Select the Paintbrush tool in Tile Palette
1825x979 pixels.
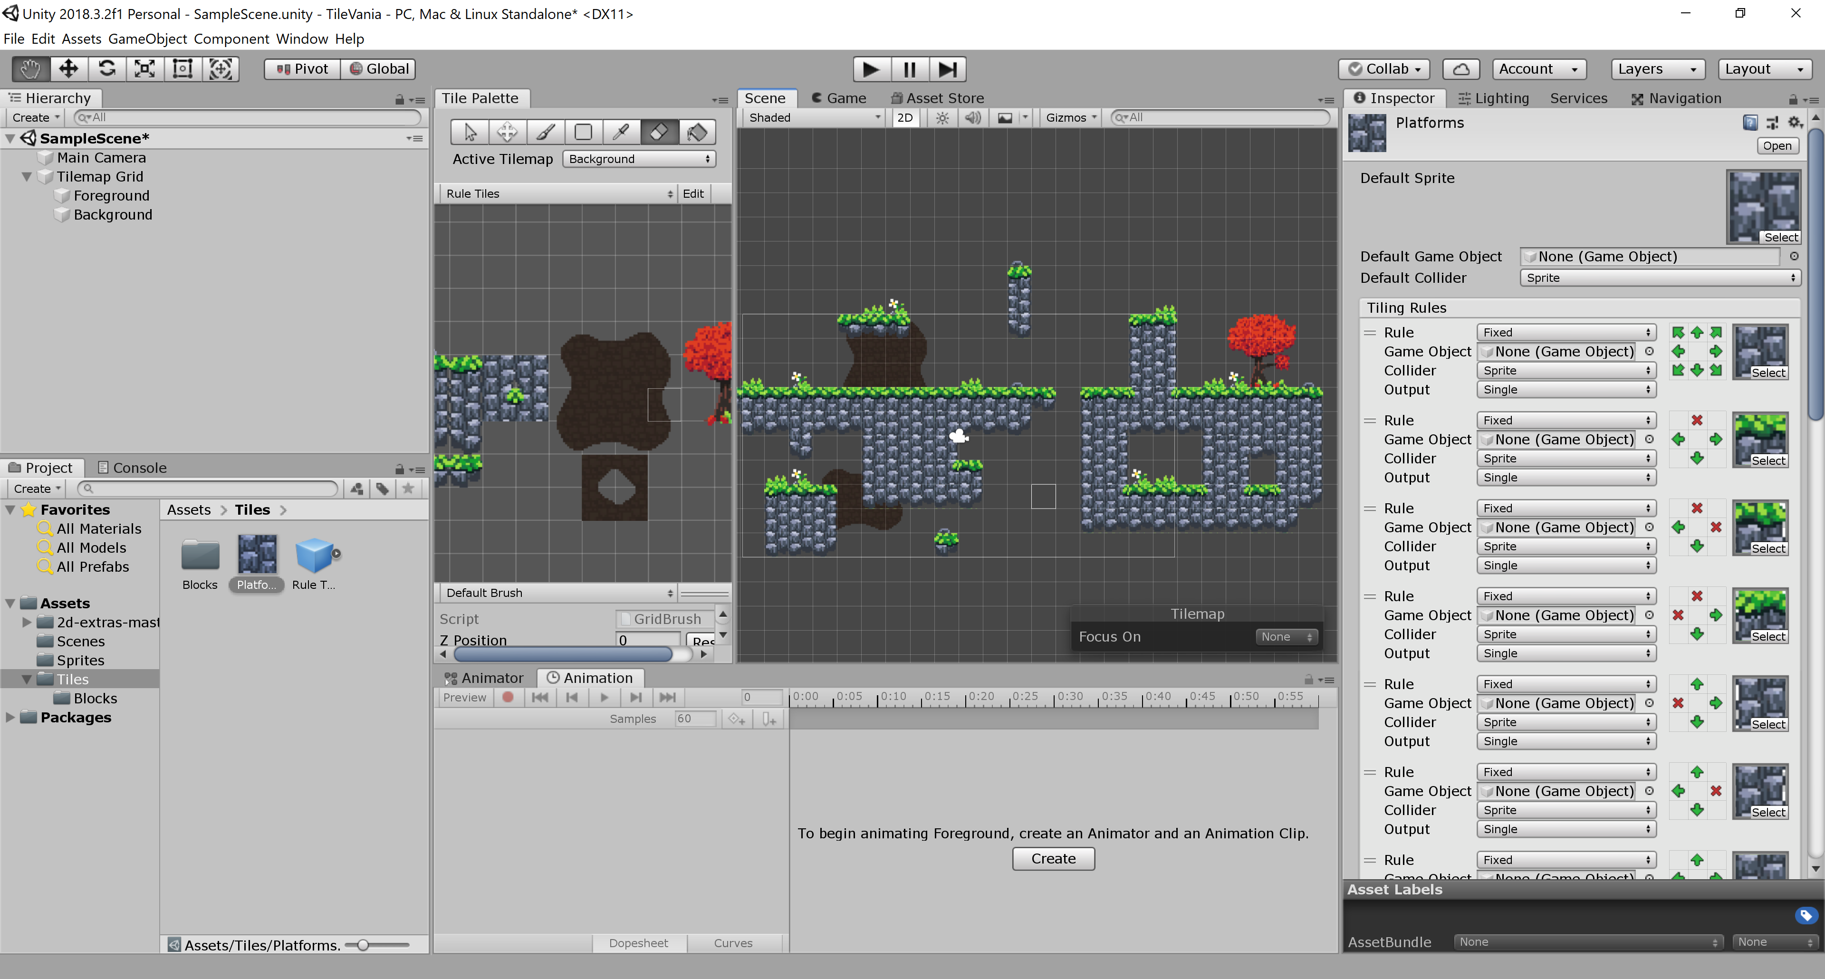545,132
